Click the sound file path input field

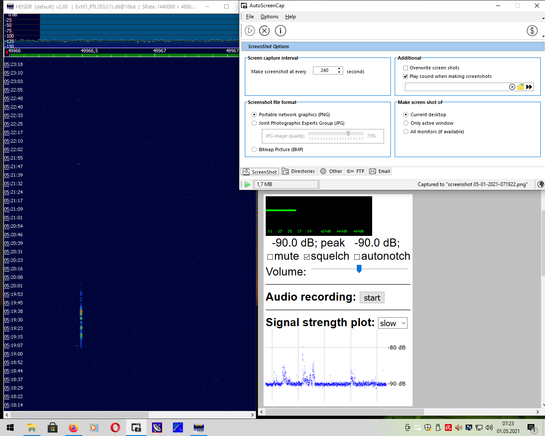pyautogui.click(x=456, y=87)
